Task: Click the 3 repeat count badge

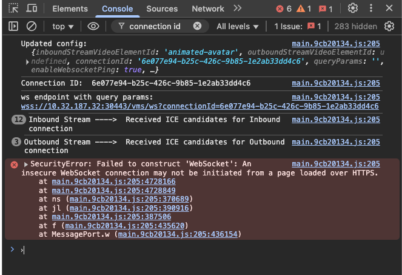Action: click(16, 142)
